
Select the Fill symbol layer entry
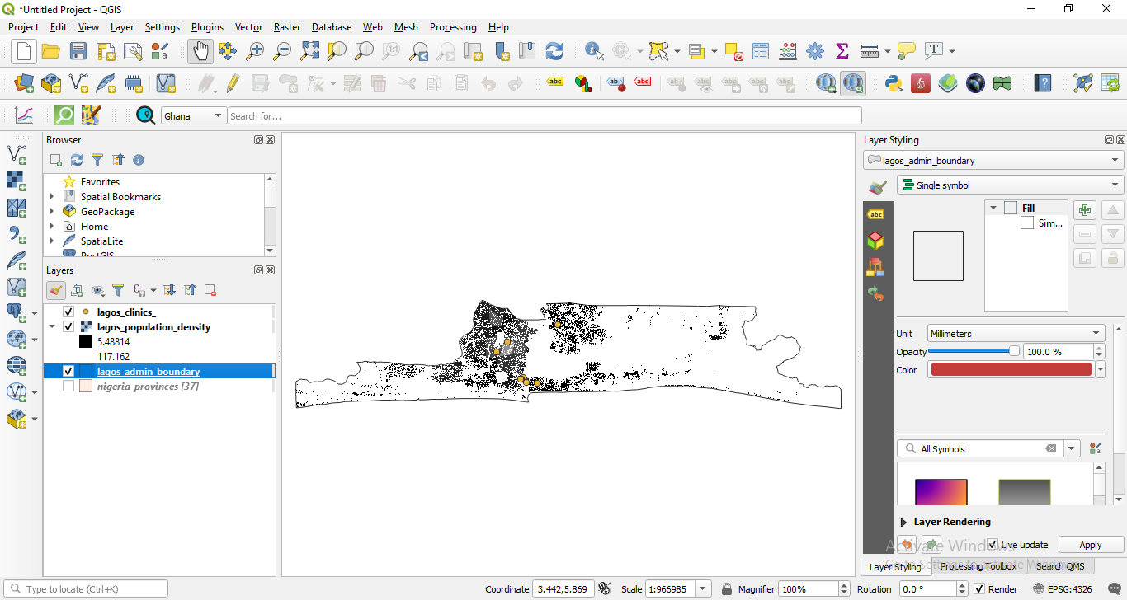click(x=1028, y=209)
